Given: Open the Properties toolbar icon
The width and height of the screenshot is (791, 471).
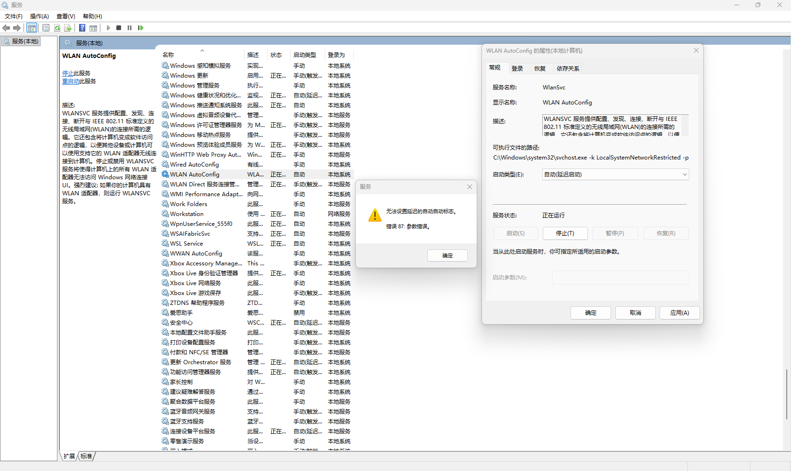Looking at the screenshot, I should pyautogui.click(x=46, y=28).
